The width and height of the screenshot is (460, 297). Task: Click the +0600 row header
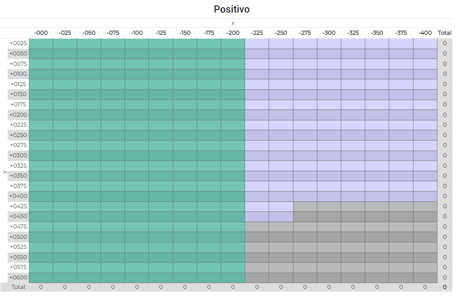(x=18, y=278)
